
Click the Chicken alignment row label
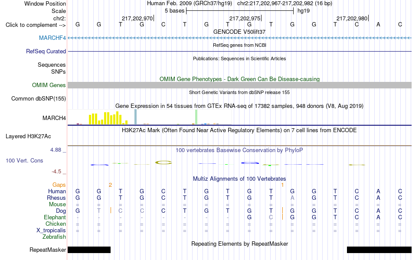56,224
